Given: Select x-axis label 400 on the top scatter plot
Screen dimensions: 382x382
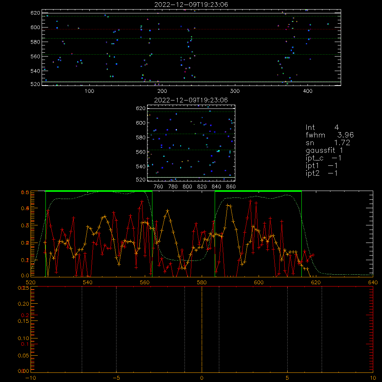Looking at the screenshot, I should (308, 91).
